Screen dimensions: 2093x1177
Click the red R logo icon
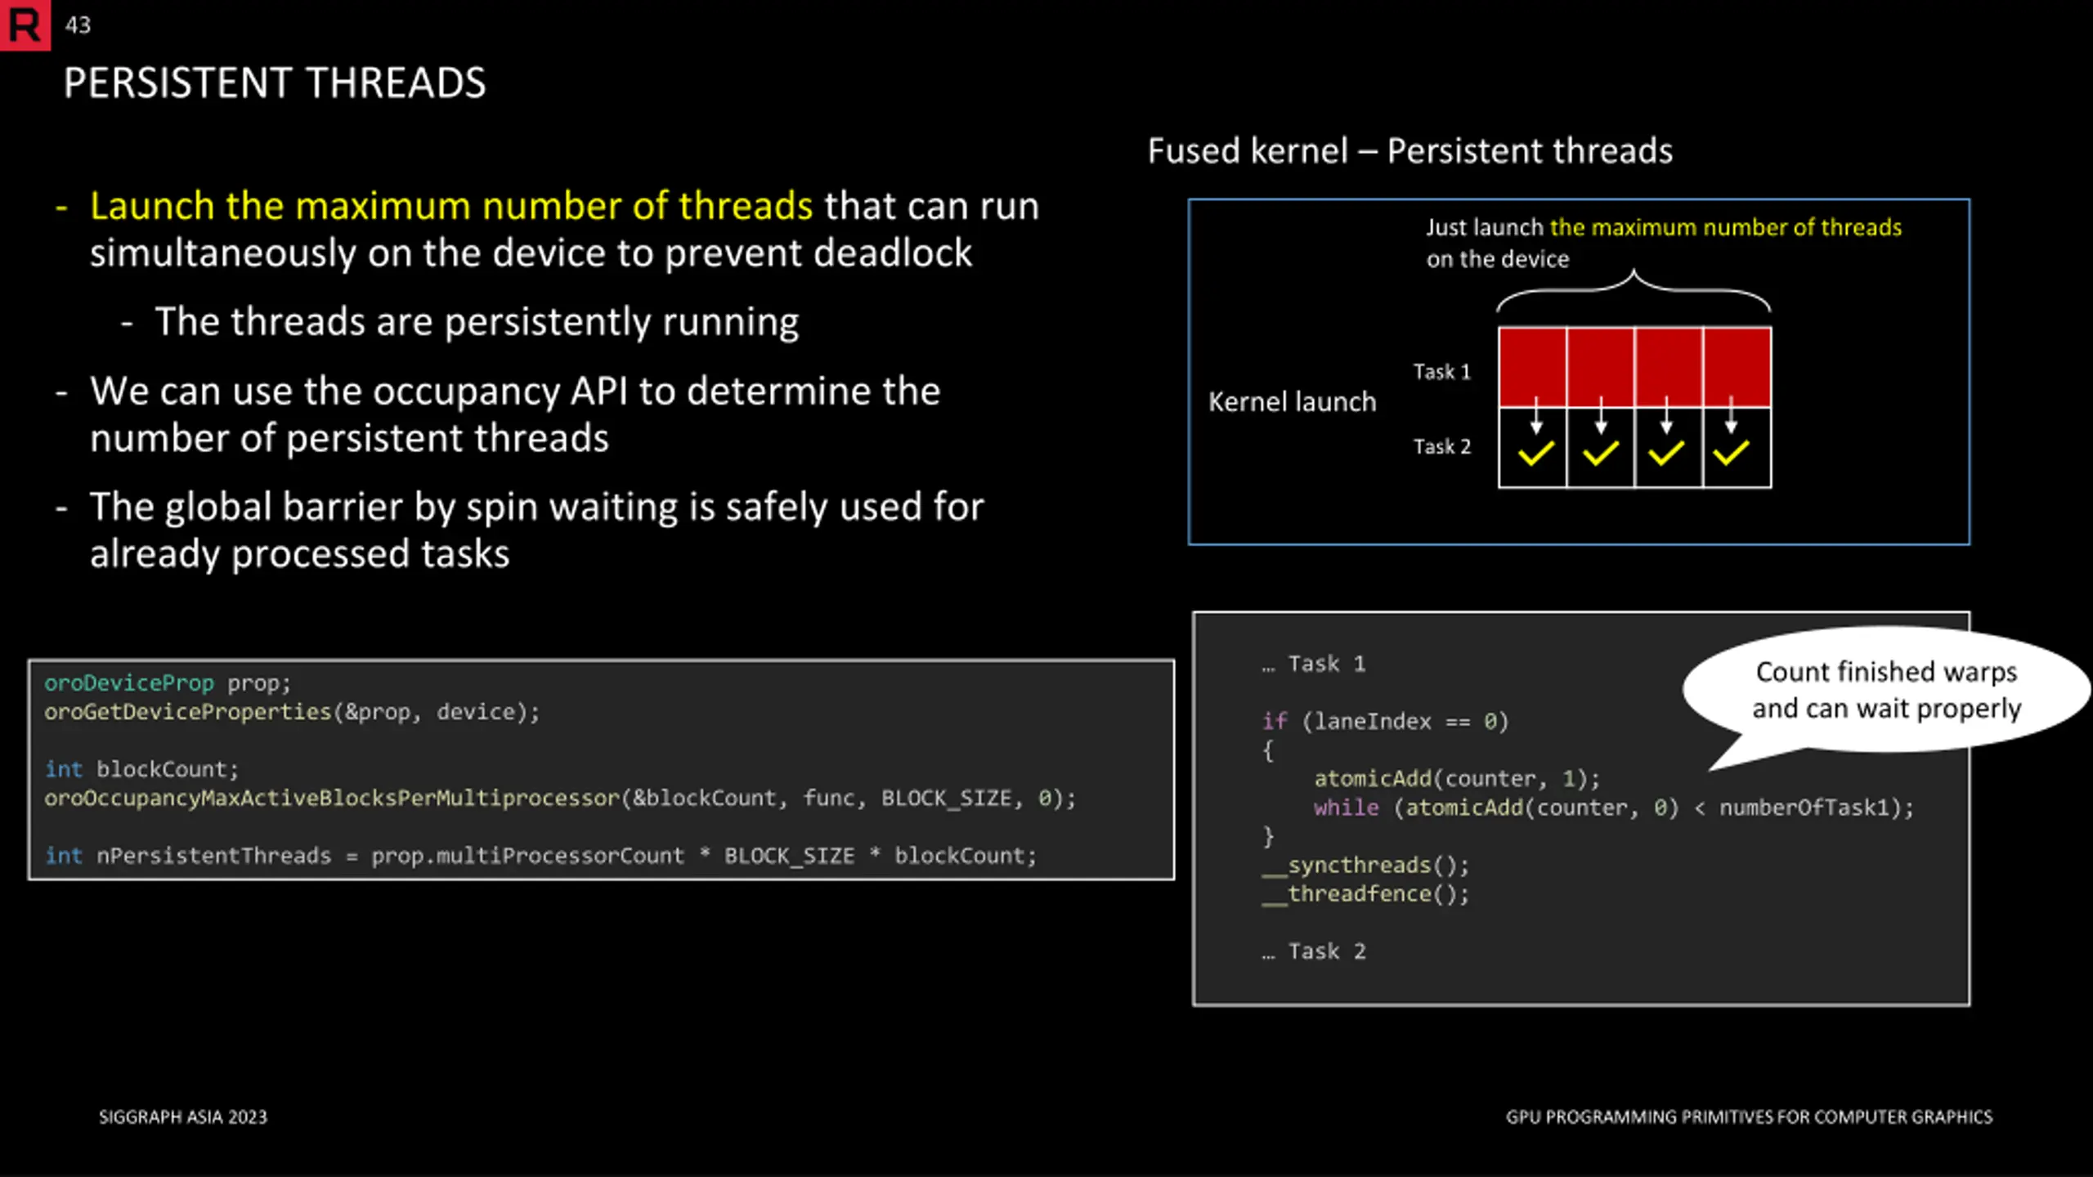(x=25, y=25)
